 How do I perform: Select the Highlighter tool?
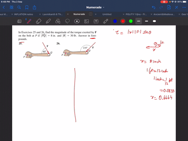[48, 21]
